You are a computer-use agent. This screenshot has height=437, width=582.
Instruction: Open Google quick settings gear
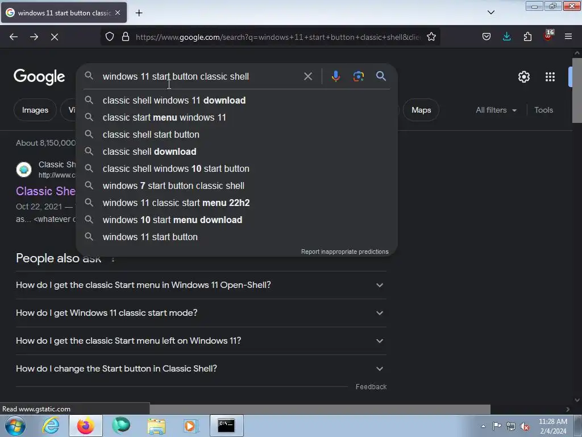click(523, 77)
